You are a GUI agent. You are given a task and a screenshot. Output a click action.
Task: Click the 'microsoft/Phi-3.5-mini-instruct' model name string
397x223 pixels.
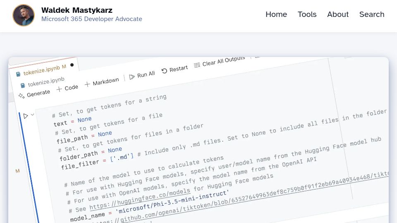[172, 202]
